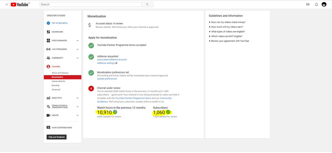
Task: Open Your Contributions
Action: 62,128
